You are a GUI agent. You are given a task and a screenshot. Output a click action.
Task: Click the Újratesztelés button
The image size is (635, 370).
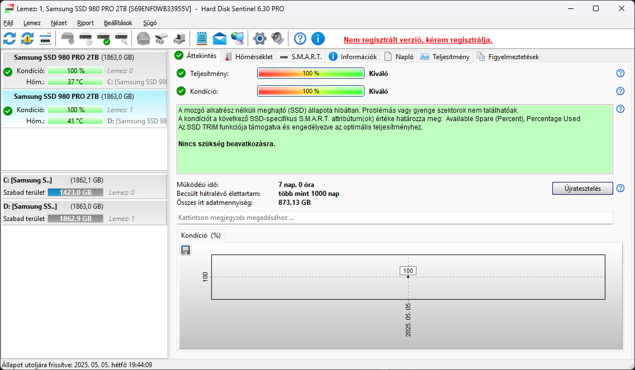click(x=582, y=189)
